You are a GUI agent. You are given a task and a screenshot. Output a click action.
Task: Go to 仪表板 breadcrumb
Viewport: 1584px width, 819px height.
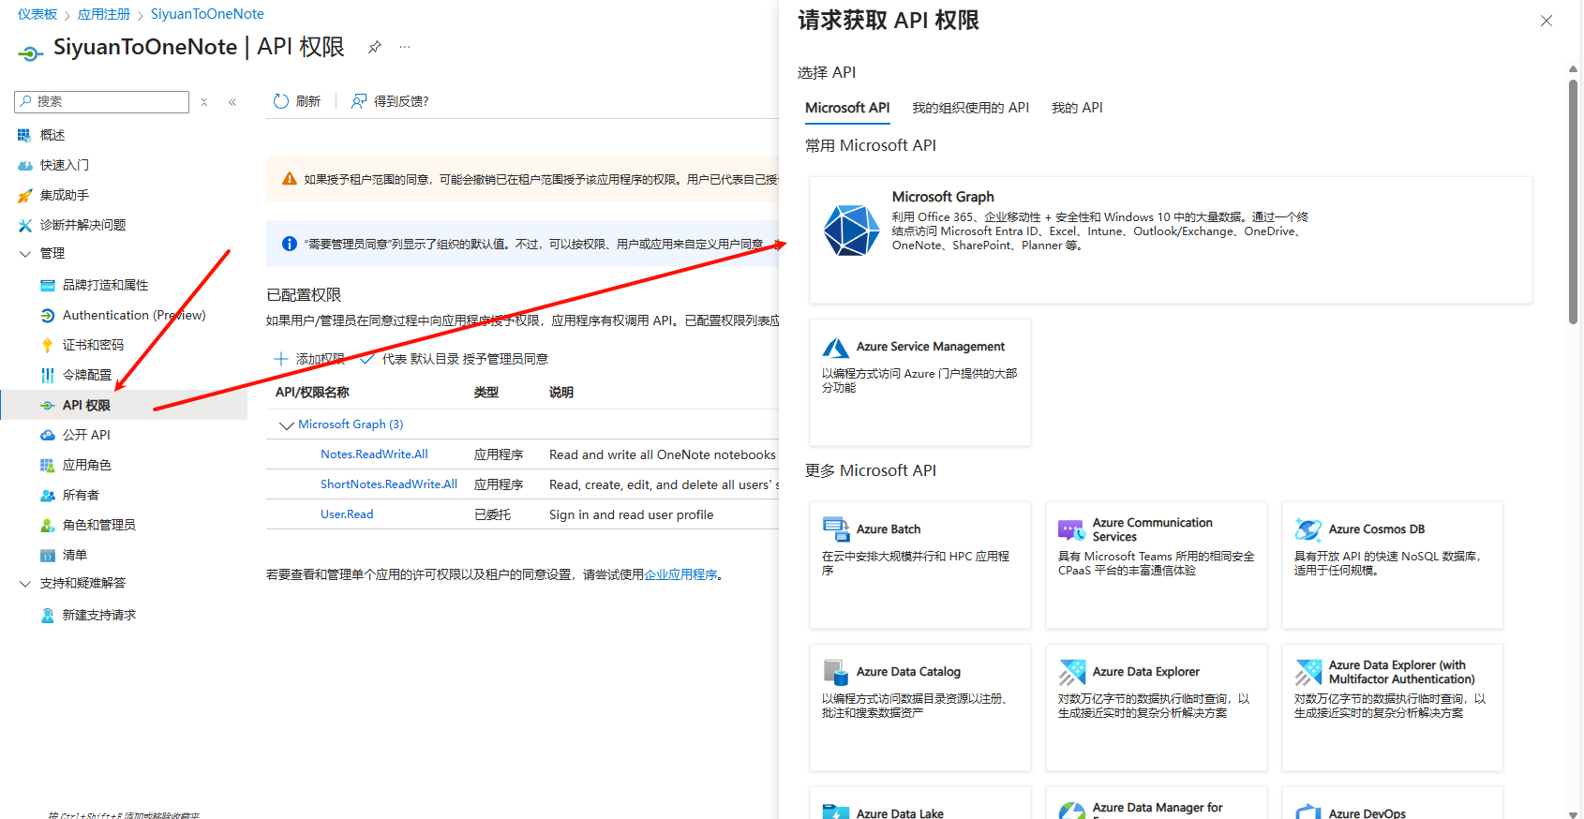point(37,14)
